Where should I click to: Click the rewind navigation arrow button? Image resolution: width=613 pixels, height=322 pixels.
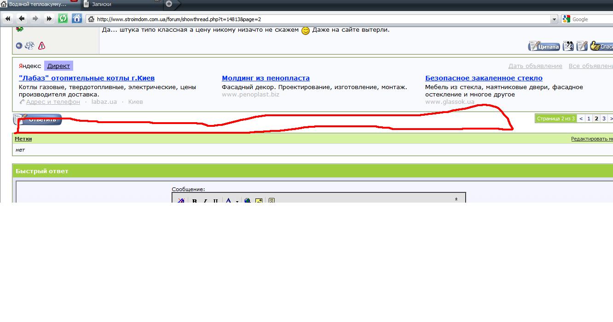click(7, 19)
